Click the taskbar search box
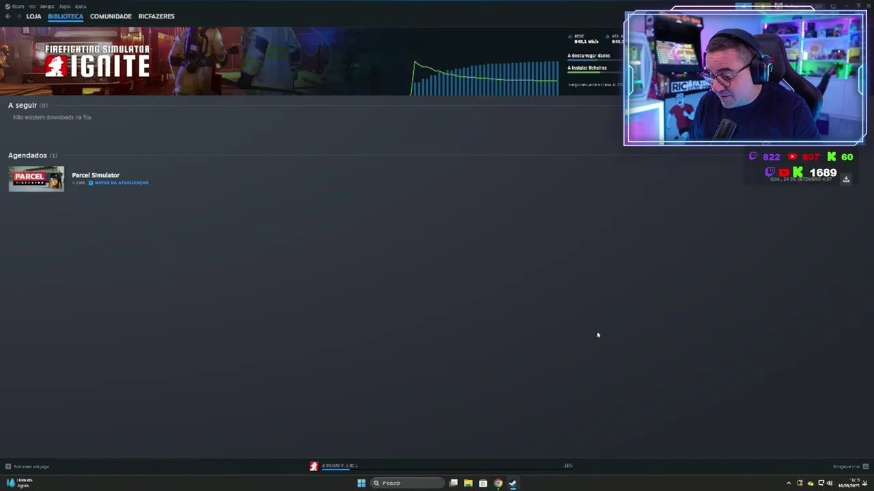The width and height of the screenshot is (874, 491). pyautogui.click(x=408, y=483)
